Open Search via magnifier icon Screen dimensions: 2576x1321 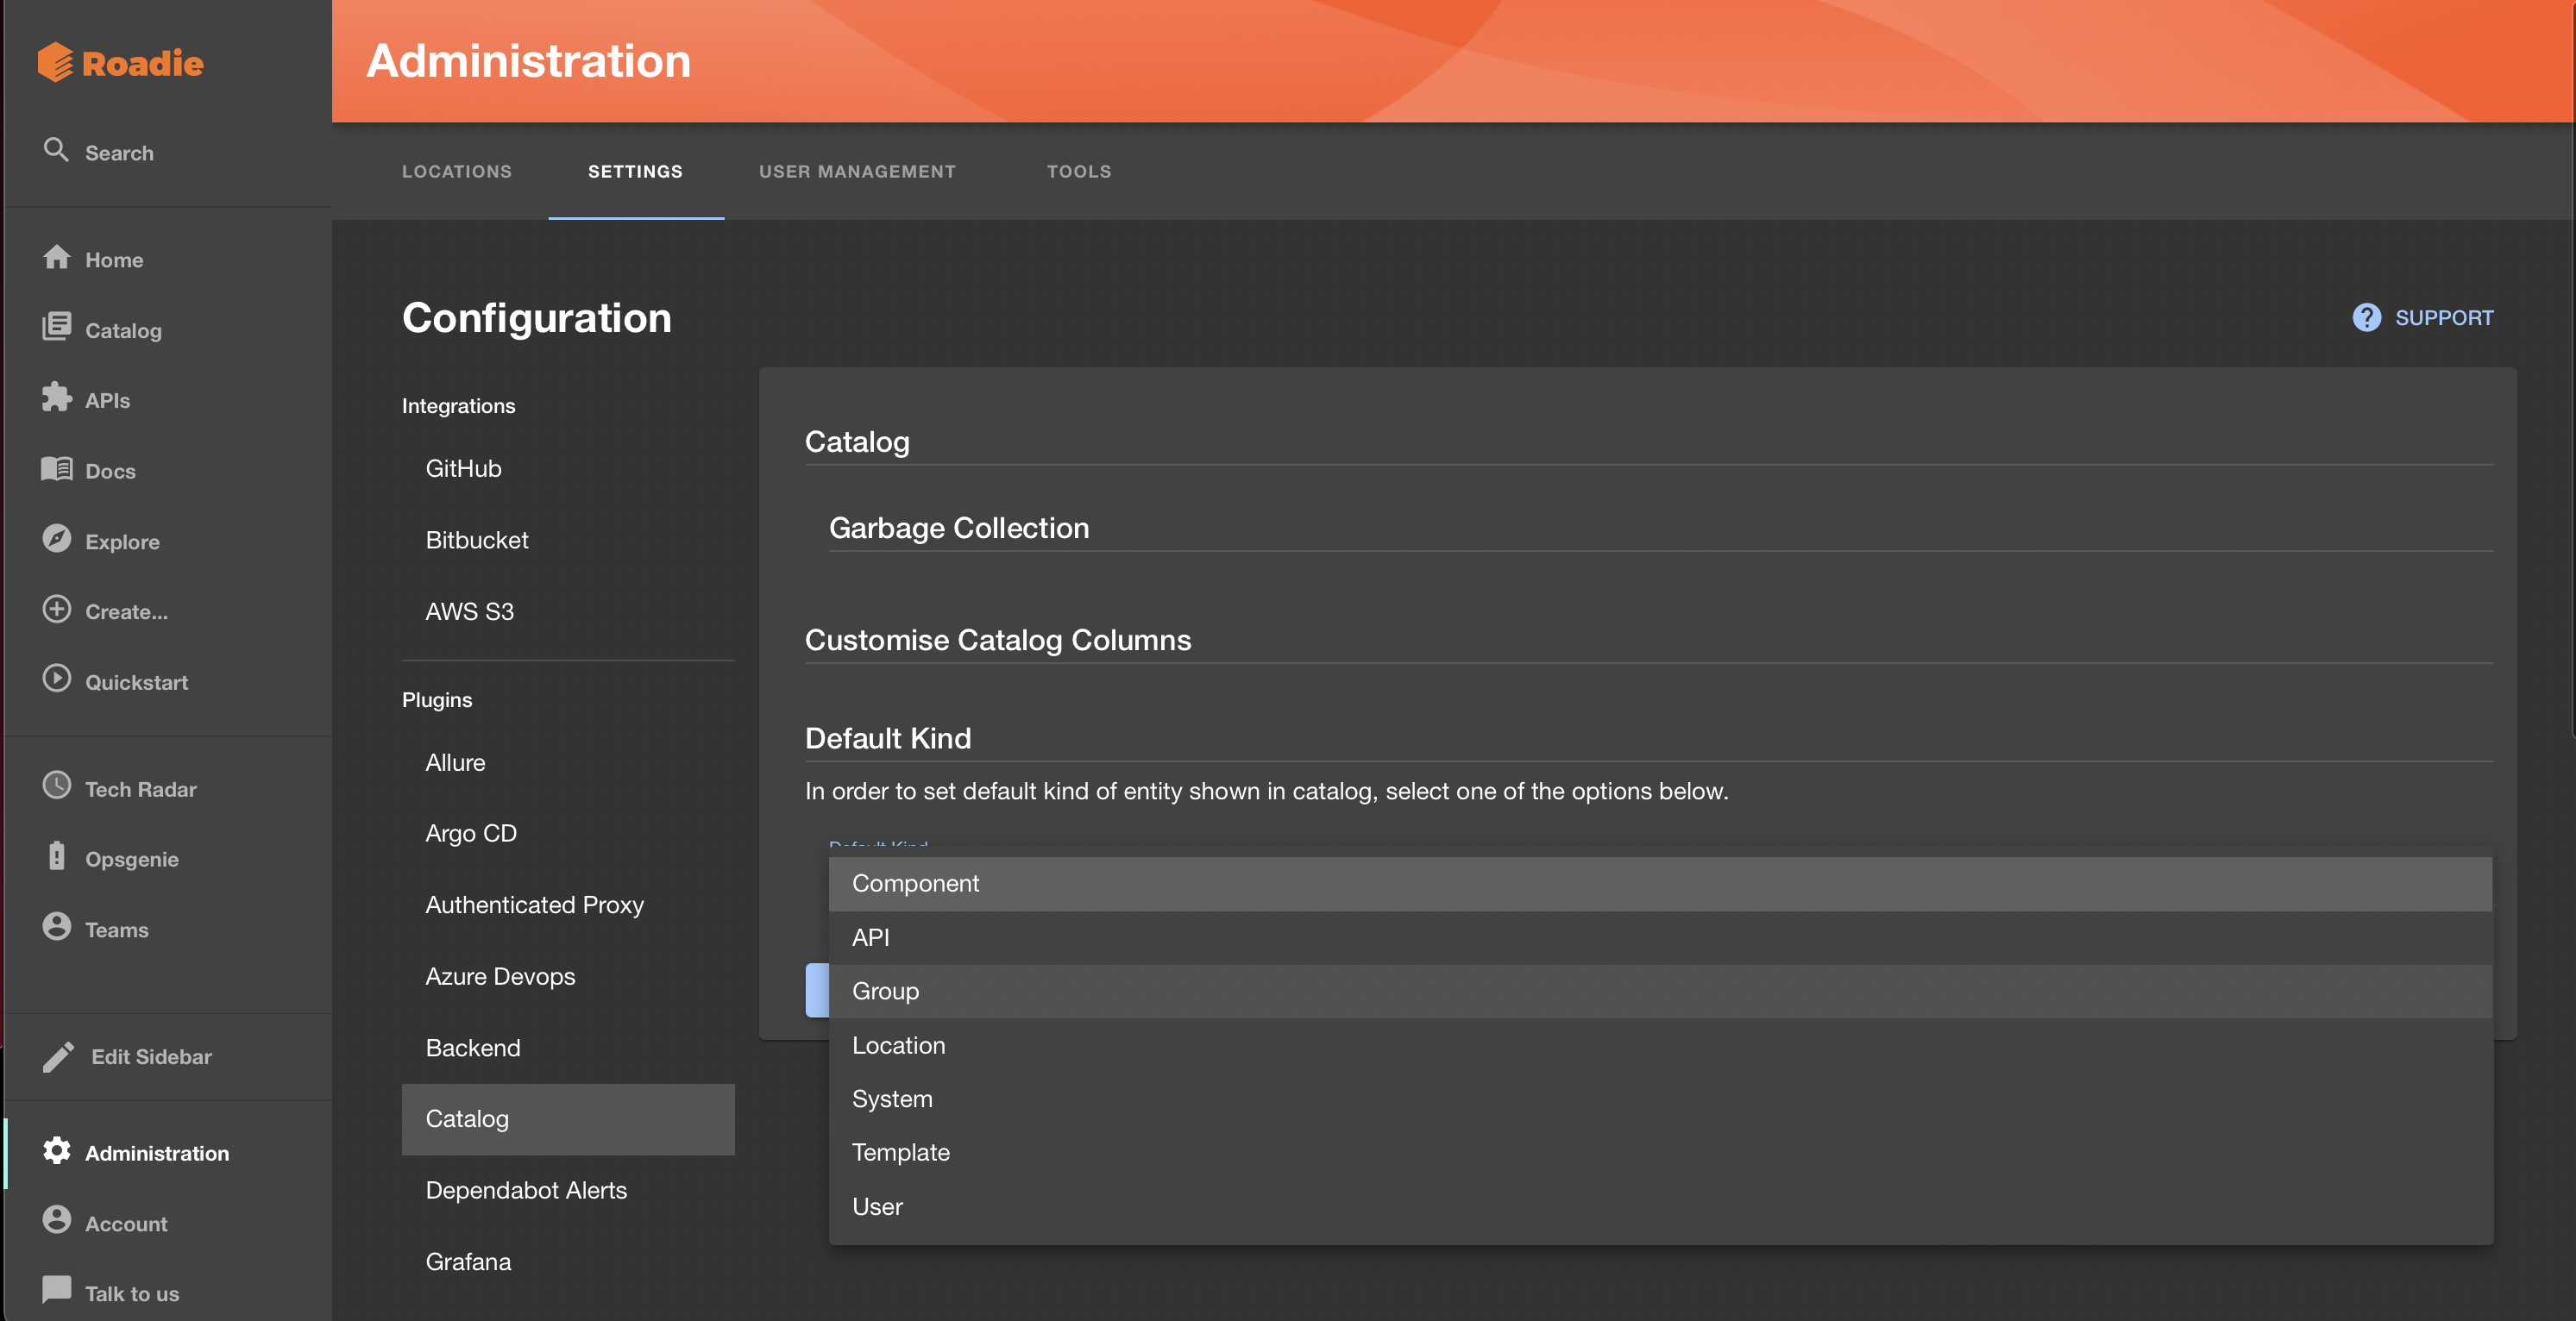(56, 150)
